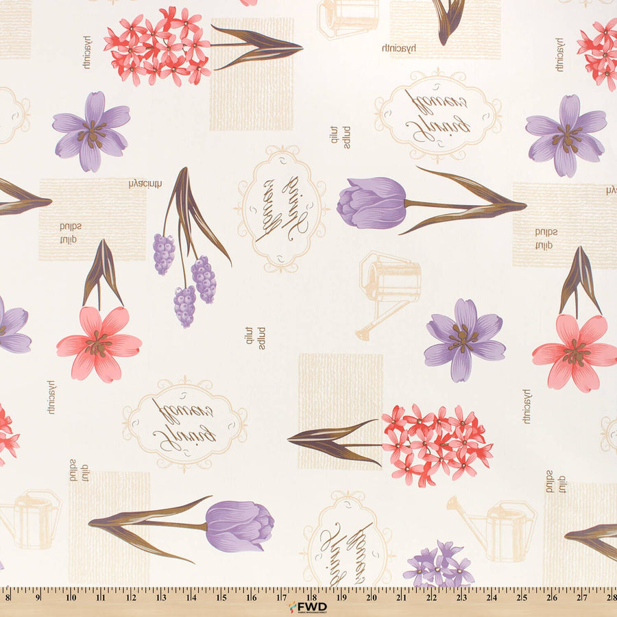Viewport: 617px width, 617px height.
Task: Click the pink lily at right edge
Action: pos(576,351)
